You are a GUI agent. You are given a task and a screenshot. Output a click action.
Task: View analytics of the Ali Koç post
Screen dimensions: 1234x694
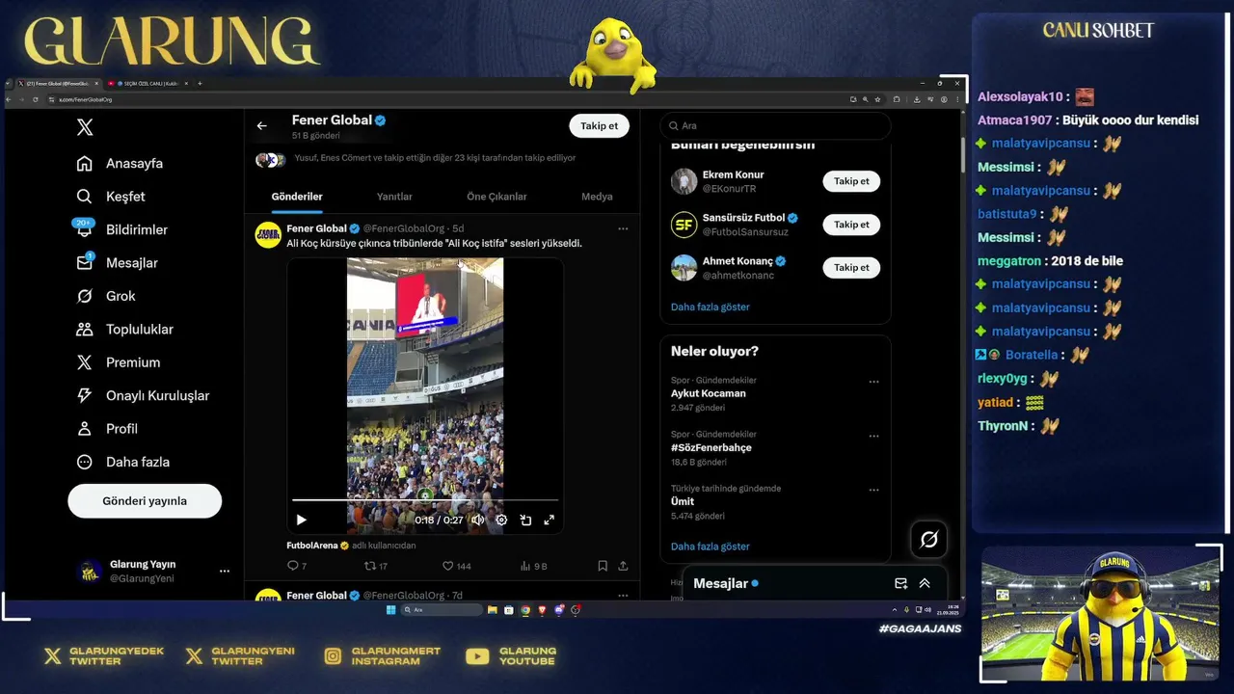click(x=533, y=566)
